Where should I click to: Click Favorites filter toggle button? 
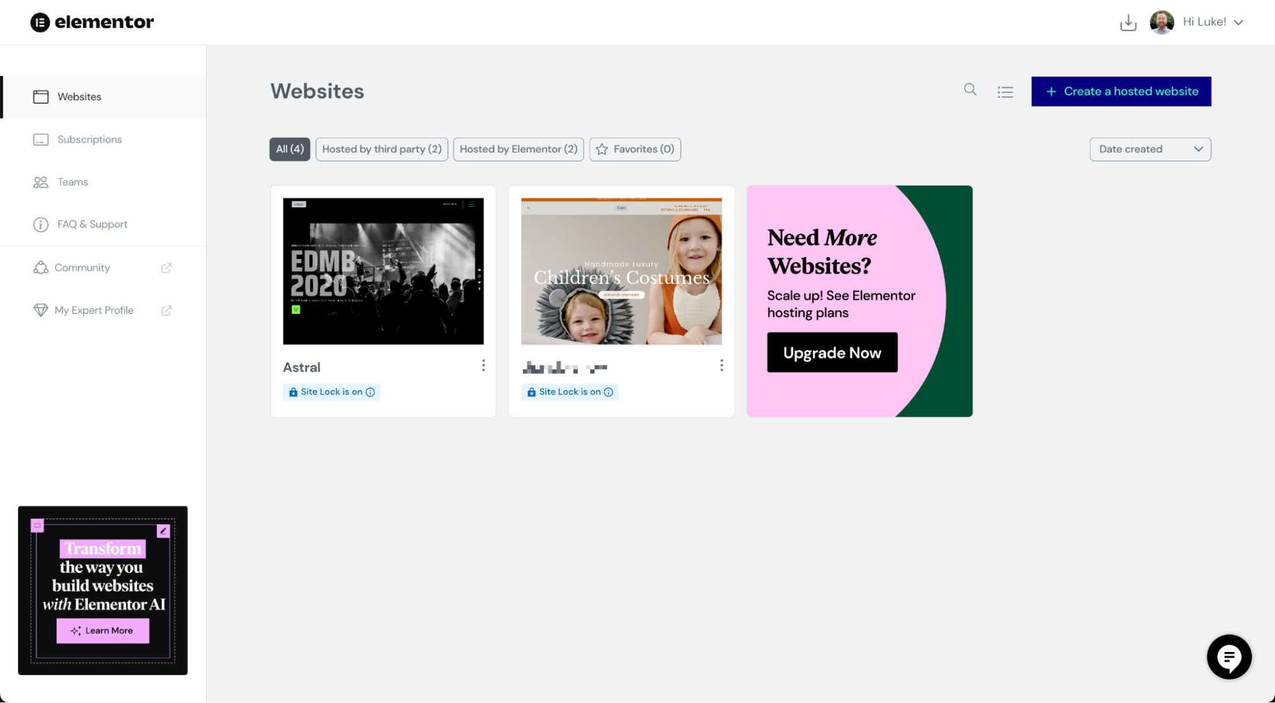[x=633, y=149]
